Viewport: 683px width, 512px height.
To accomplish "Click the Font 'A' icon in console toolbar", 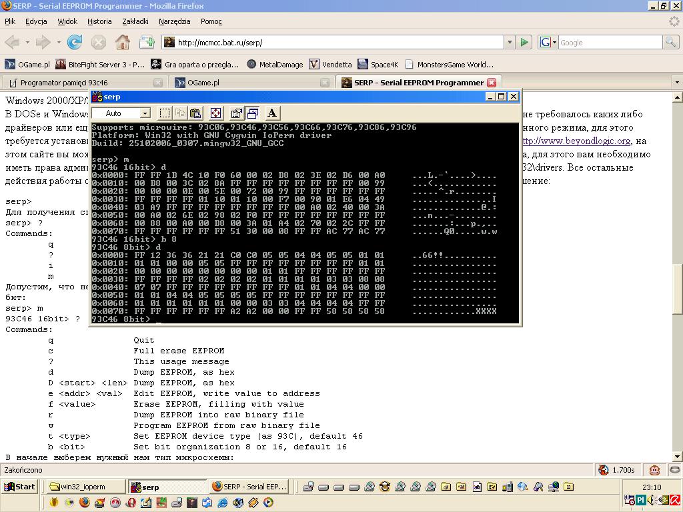I will pyautogui.click(x=272, y=113).
